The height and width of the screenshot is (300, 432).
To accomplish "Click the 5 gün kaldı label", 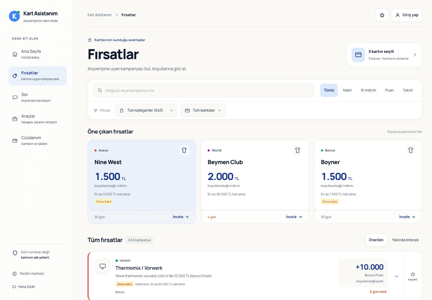I will point(378,292).
